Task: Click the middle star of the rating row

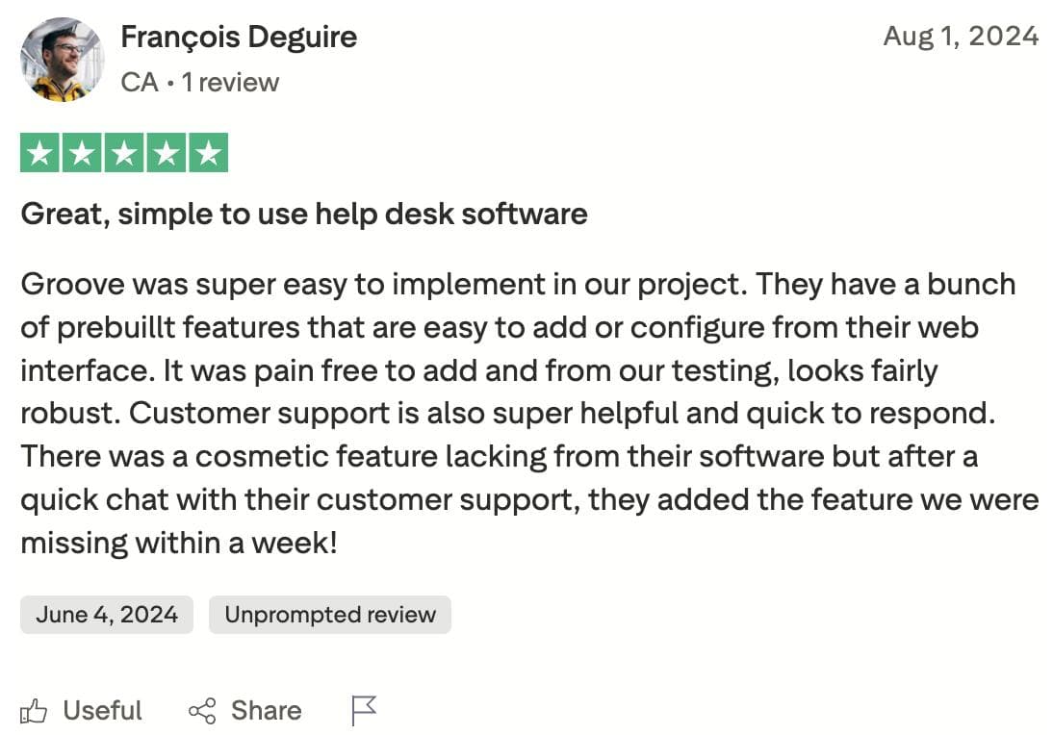Action: (x=123, y=151)
